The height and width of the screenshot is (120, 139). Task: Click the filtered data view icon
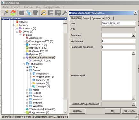(x=58, y=13)
